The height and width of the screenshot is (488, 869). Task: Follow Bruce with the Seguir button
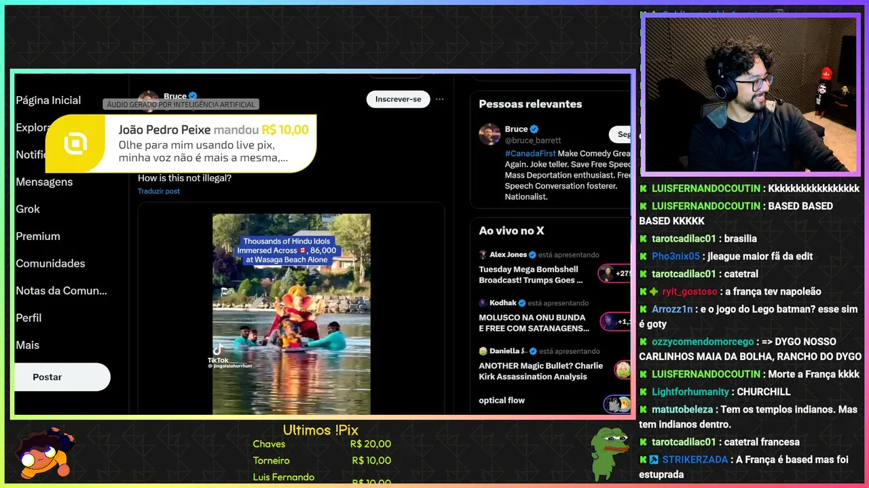tap(621, 134)
